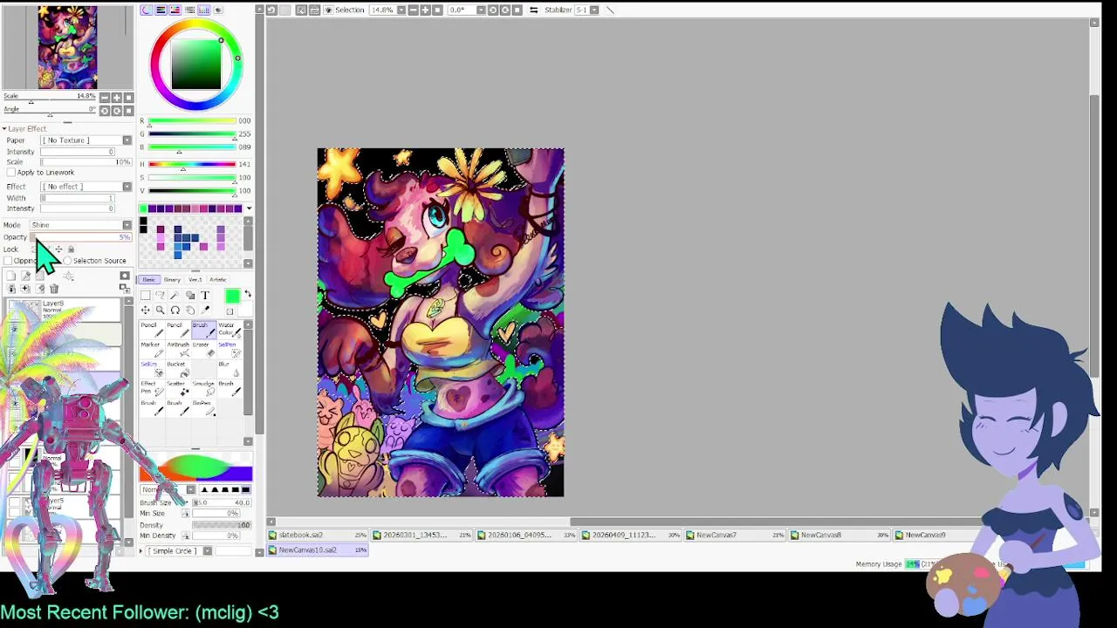Toggle the lock-all layer icon
The height and width of the screenshot is (628, 1117).
click(71, 249)
